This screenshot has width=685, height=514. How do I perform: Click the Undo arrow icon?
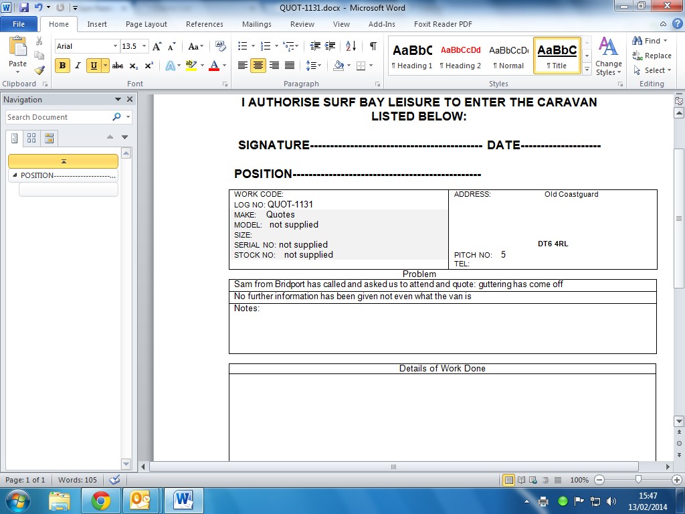[x=38, y=7]
